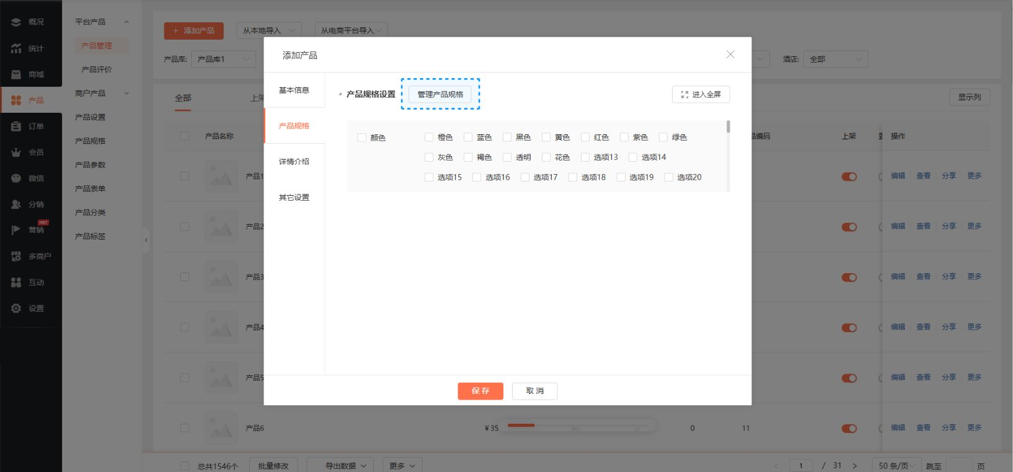Check the 紫色 option
Viewport: 1013px width, 472px height.
click(x=624, y=138)
